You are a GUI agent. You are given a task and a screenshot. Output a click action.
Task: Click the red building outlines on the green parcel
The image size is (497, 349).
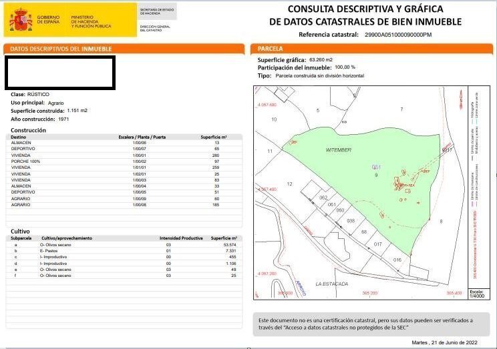point(404,182)
